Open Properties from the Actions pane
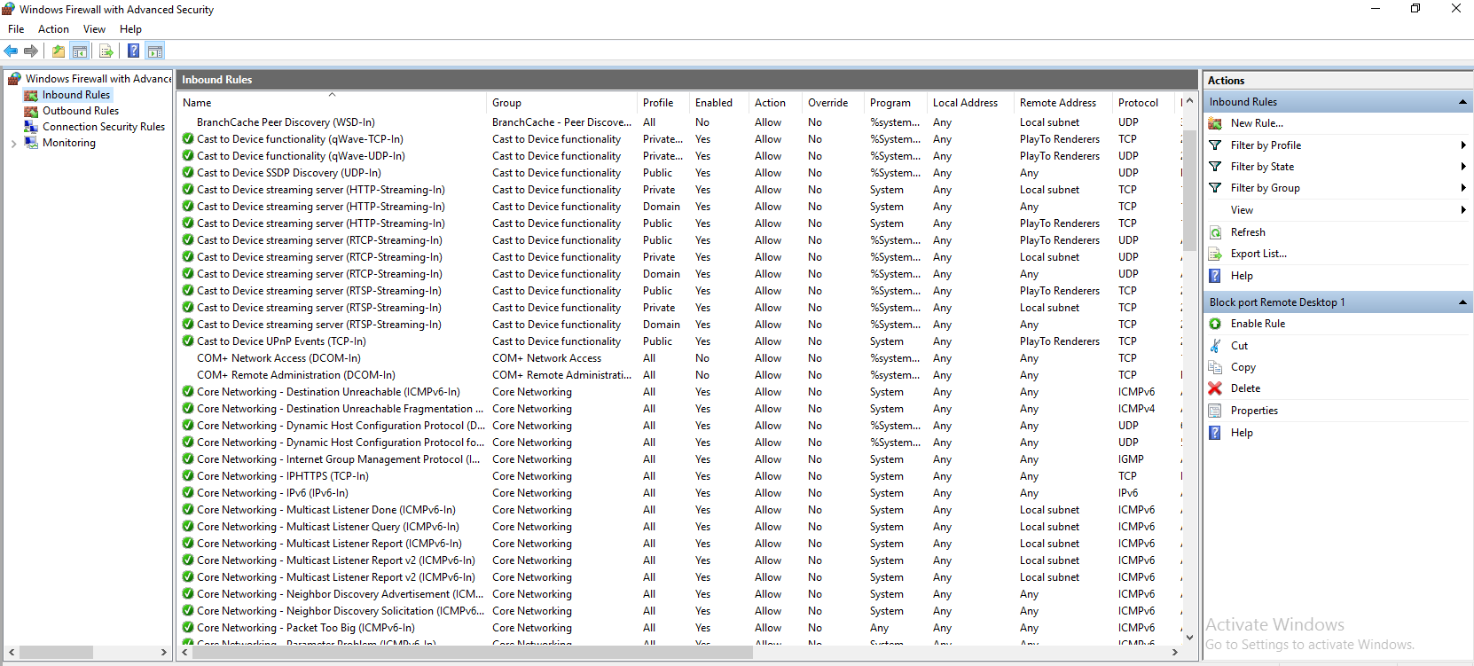 pyautogui.click(x=1254, y=411)
